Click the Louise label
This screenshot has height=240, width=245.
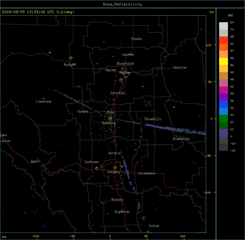click(5, 141)
